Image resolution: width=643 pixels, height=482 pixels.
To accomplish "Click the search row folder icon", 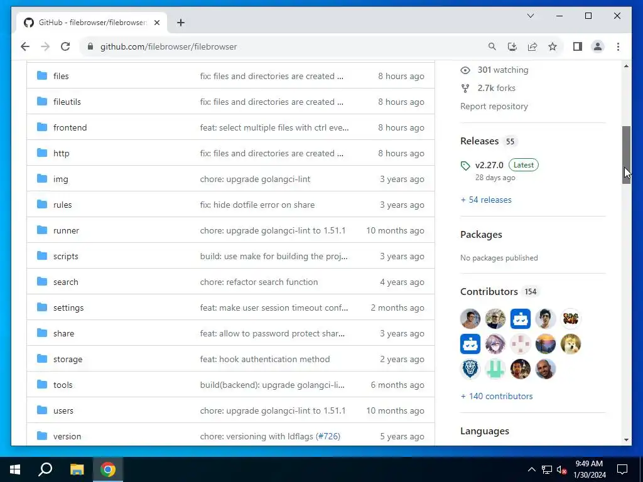I will [42, 282].
